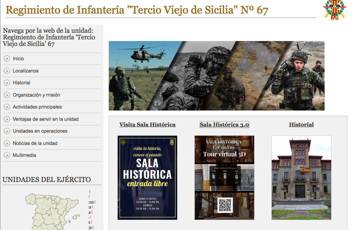
Task: Click the arrow icon beside Actividades principales
Action: coord(7,107)
